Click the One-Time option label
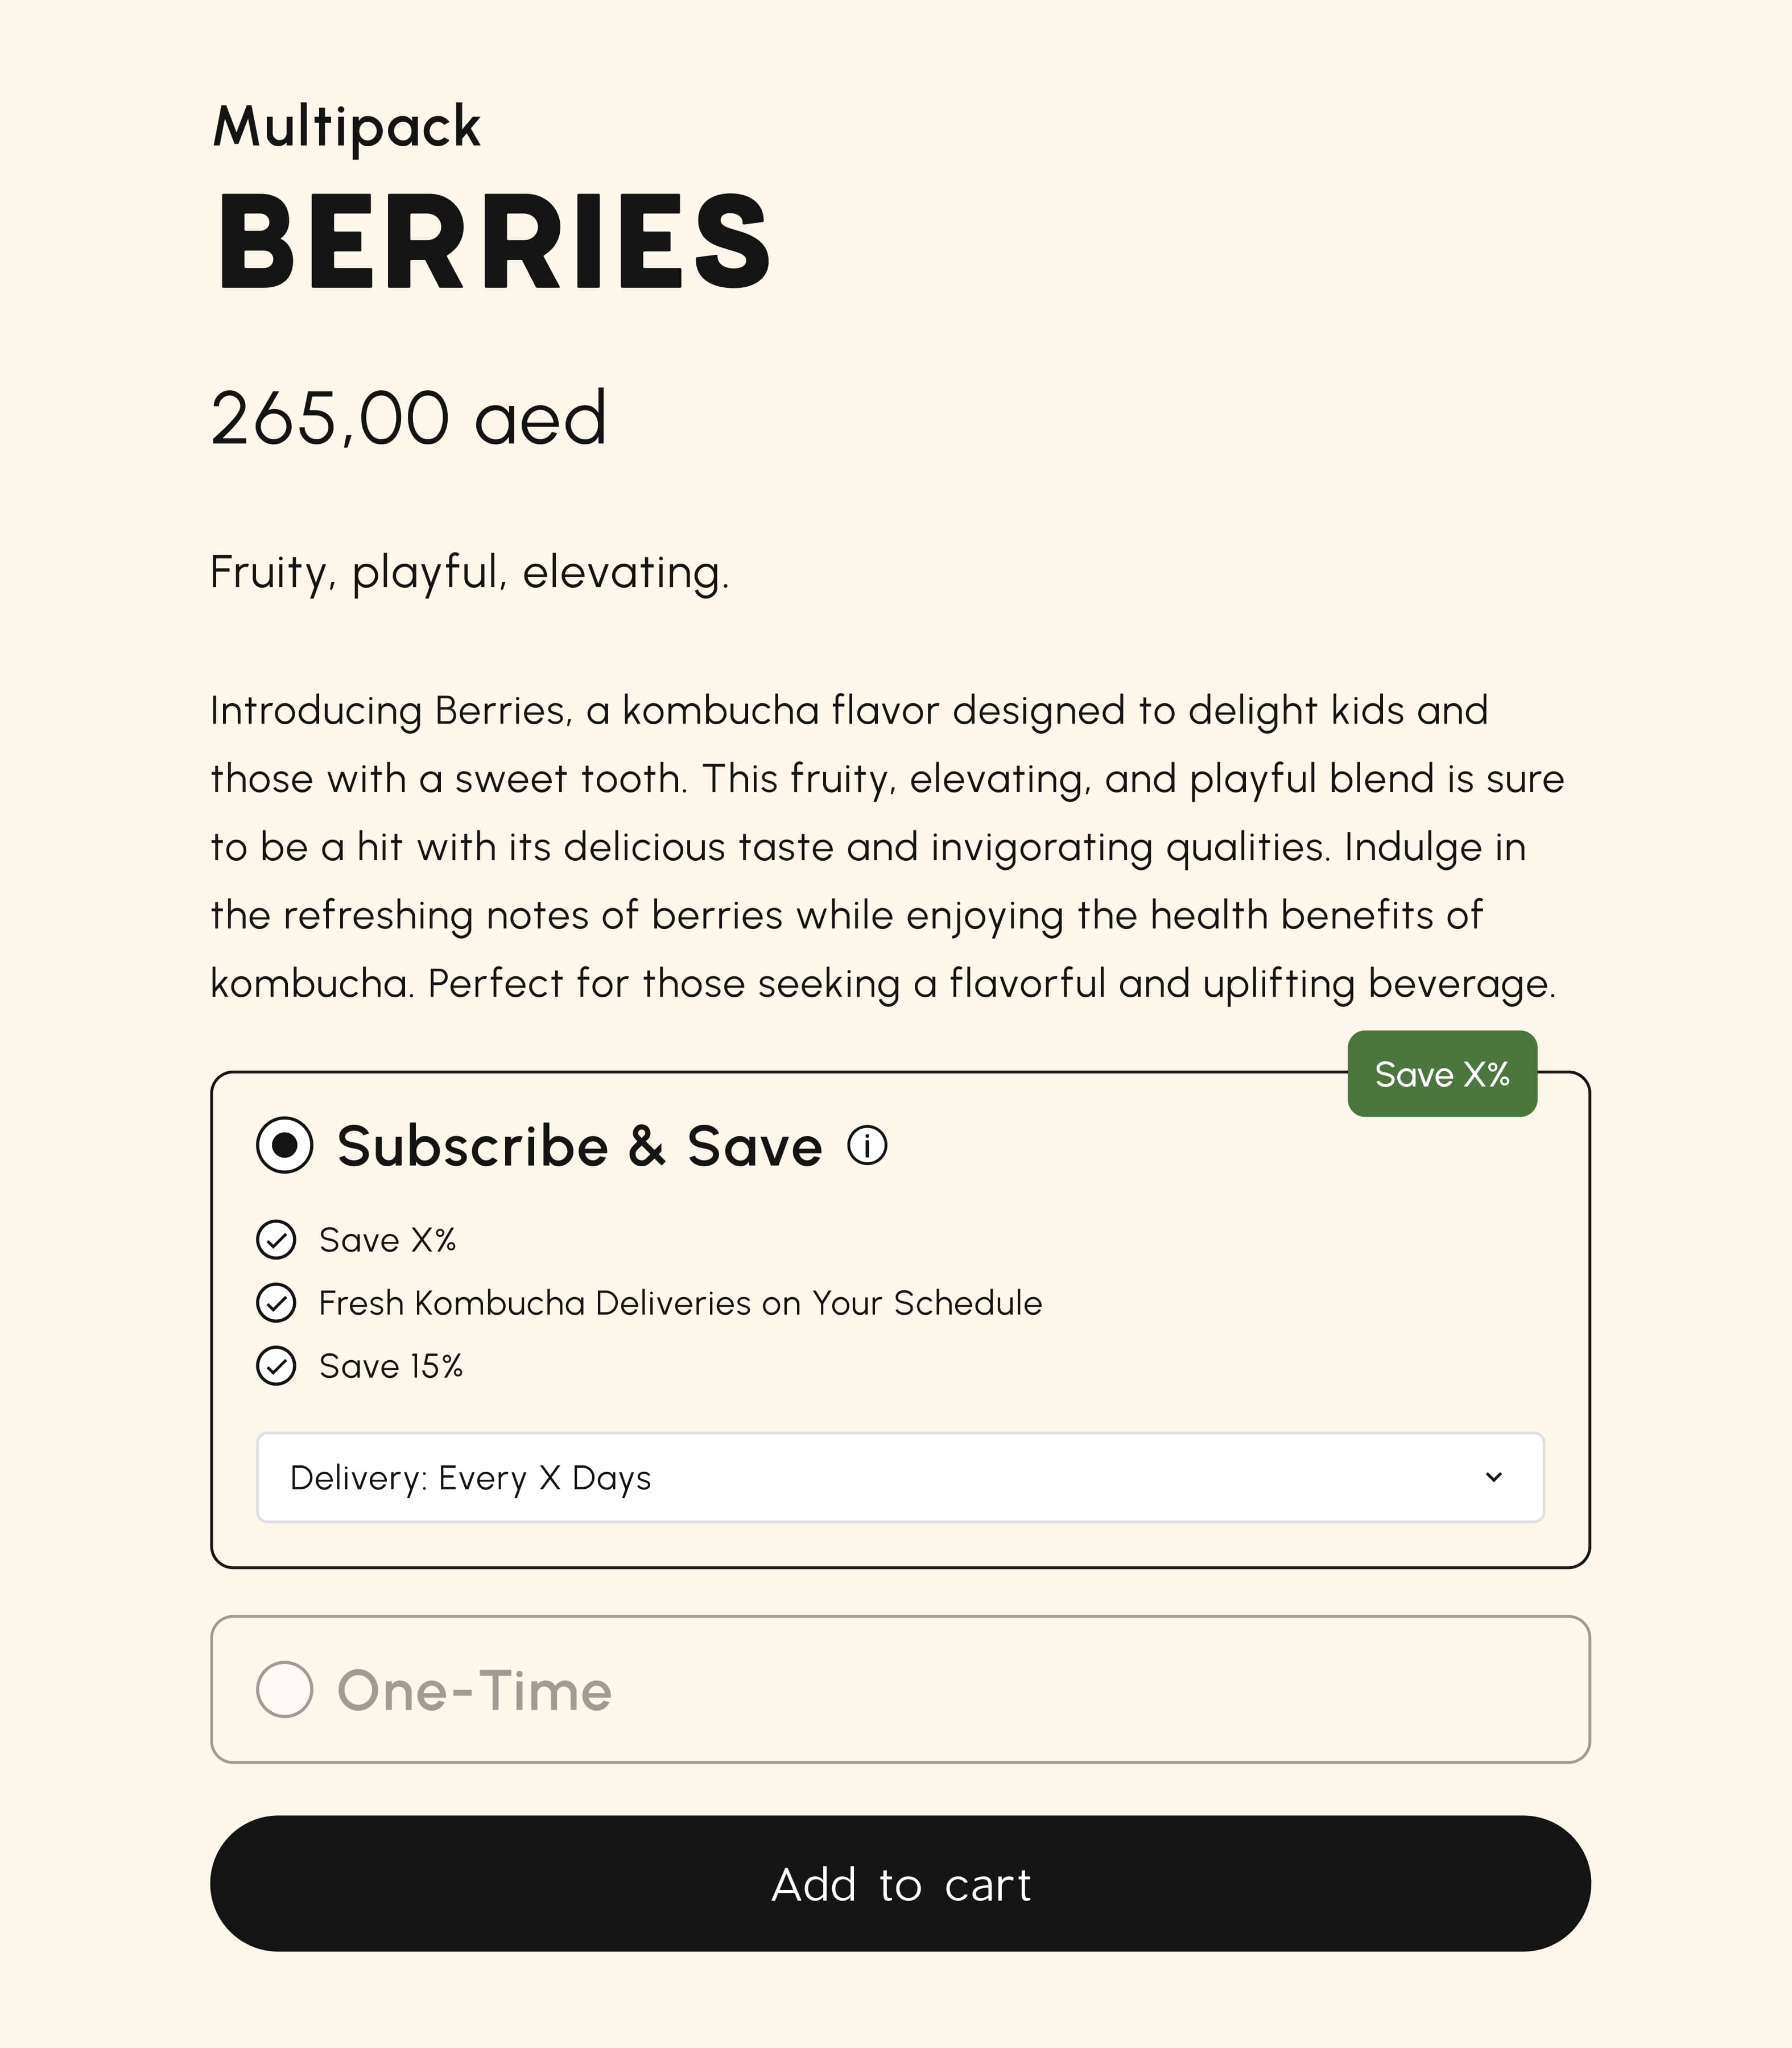Screen dimensions: 1792x2048 point(475,1691)
